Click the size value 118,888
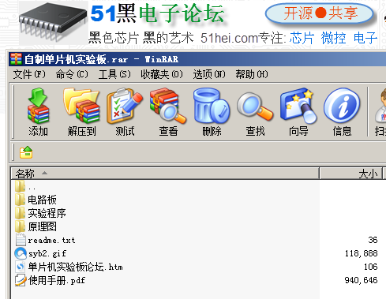386x299 pixels. (362, 253)
